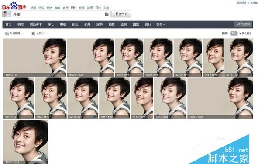Click the size filter icon beside 大尺寸
Screen dimensions: 258x164
tap(33, 33)
